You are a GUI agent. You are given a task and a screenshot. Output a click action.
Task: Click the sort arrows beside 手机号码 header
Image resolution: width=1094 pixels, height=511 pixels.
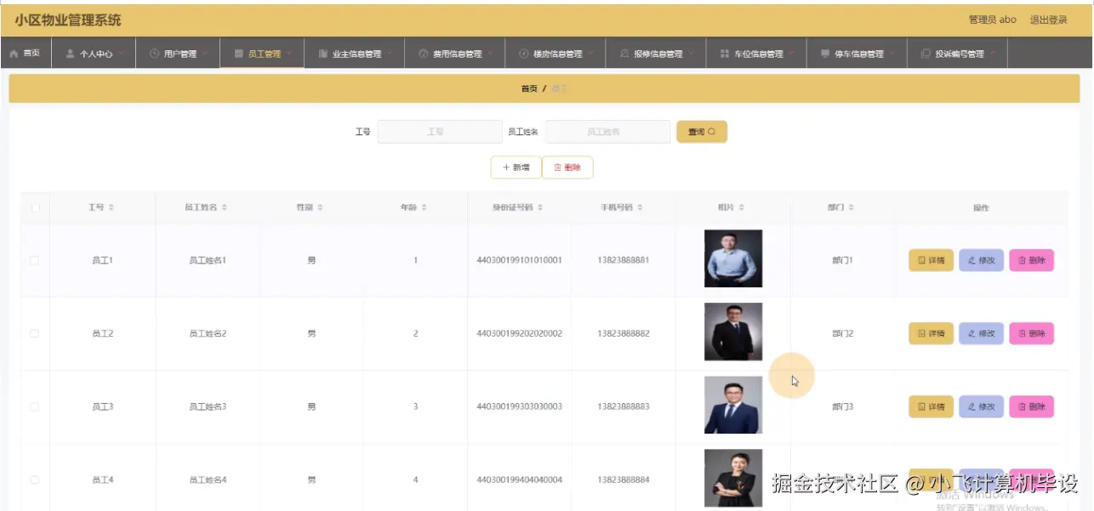pos(640,207)
